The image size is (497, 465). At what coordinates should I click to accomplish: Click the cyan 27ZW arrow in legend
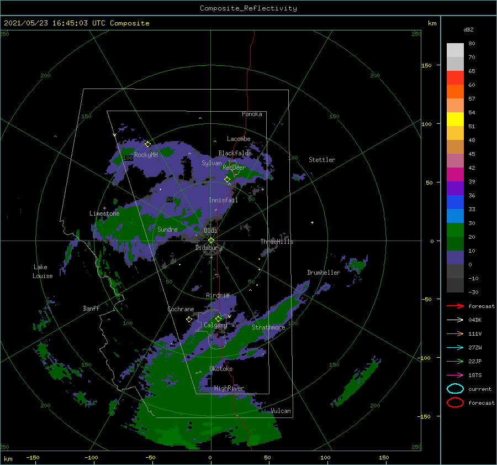point(455,348)
